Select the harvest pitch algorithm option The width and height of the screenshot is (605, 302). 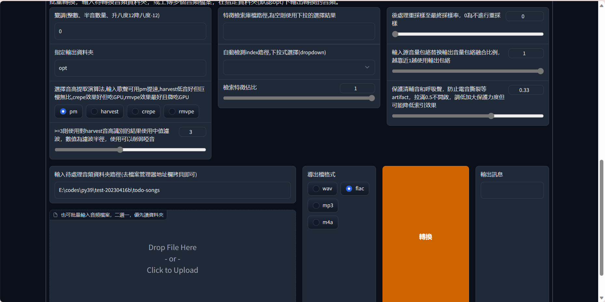pyautogui.click(x=105, y=111)
